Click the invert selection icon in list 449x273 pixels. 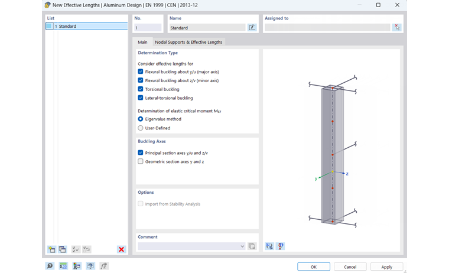coord(86,249)
